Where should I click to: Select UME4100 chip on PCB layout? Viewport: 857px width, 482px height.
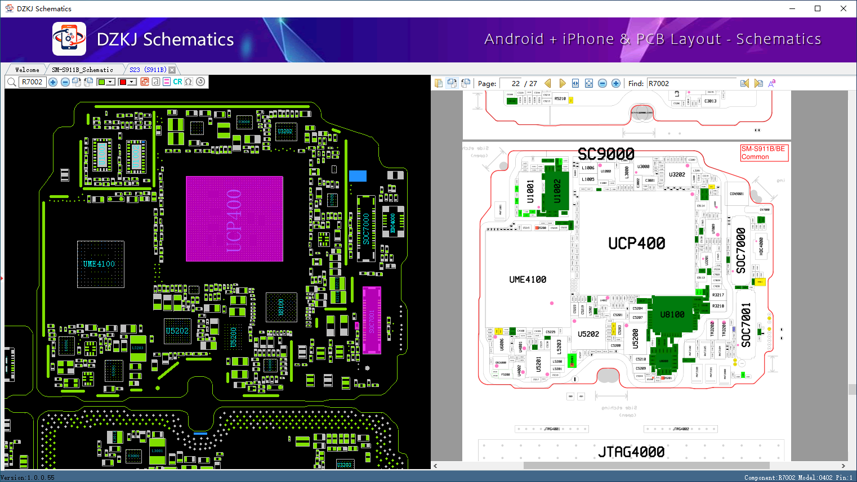click(x=100, y=264)
